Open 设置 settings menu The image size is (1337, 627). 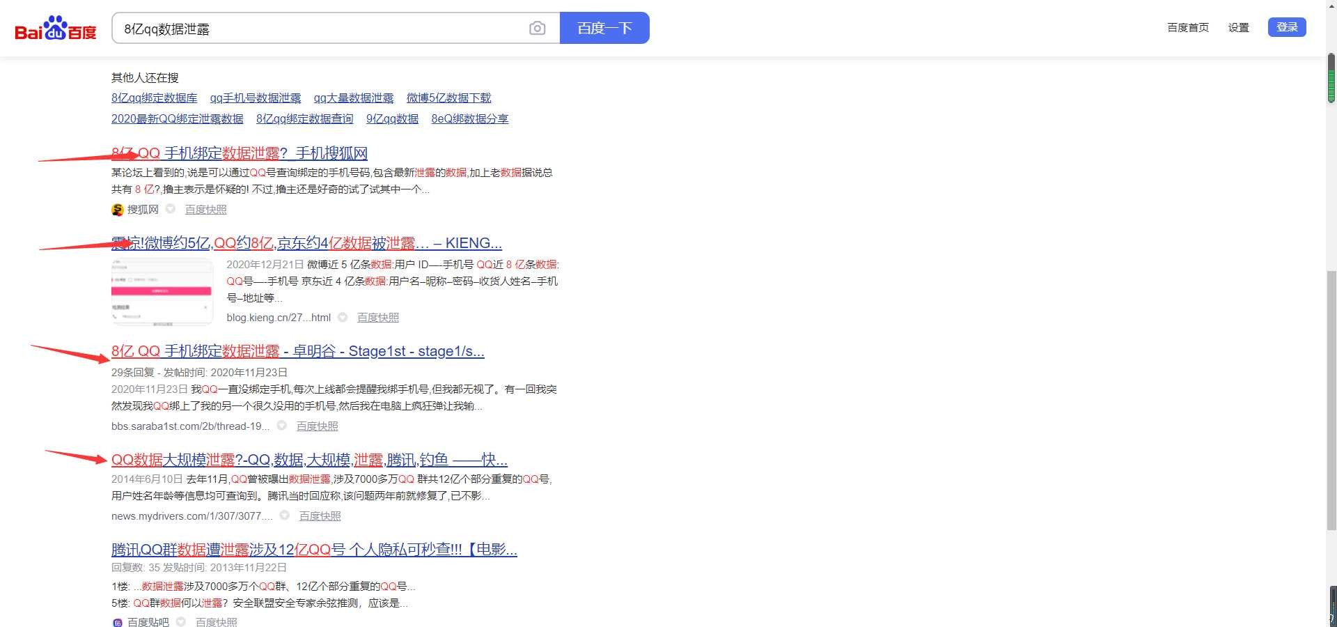[1239, 28]
